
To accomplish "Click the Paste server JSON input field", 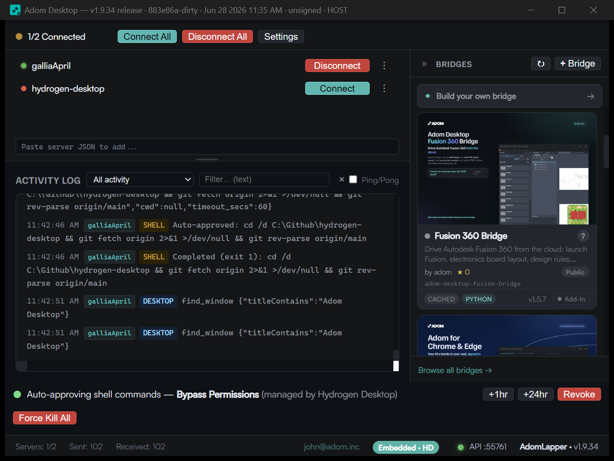I will (207, 147).
